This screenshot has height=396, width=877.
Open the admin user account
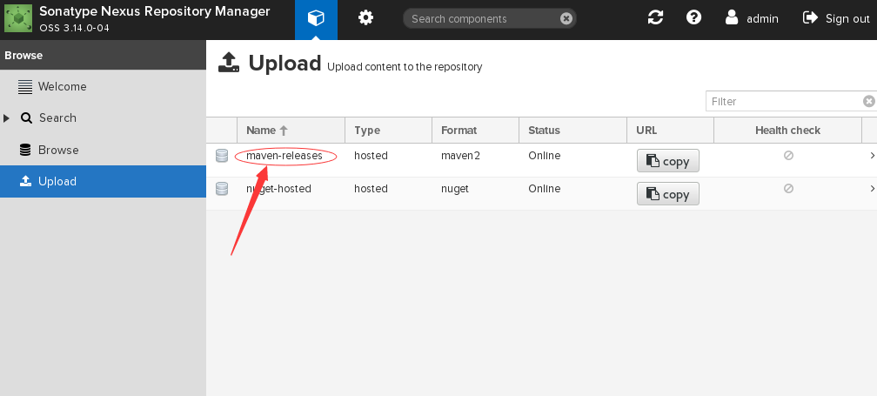[x=751, y=18]
